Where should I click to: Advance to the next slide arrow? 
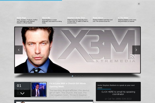click(136, 50)
